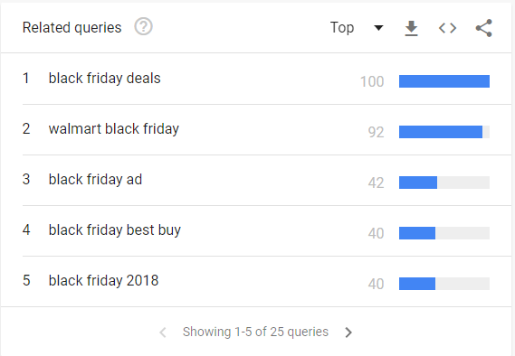
Task: Click the 42 value for black friday ad
Action: [x=377, y=183]
